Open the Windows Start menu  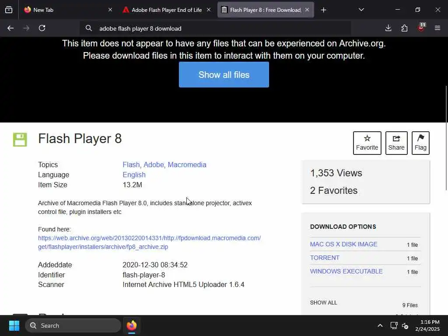tap(14, 325)
